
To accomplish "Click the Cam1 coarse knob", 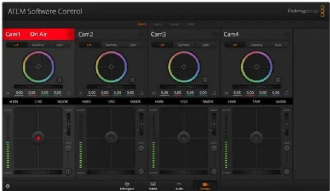I will (68, 148).
